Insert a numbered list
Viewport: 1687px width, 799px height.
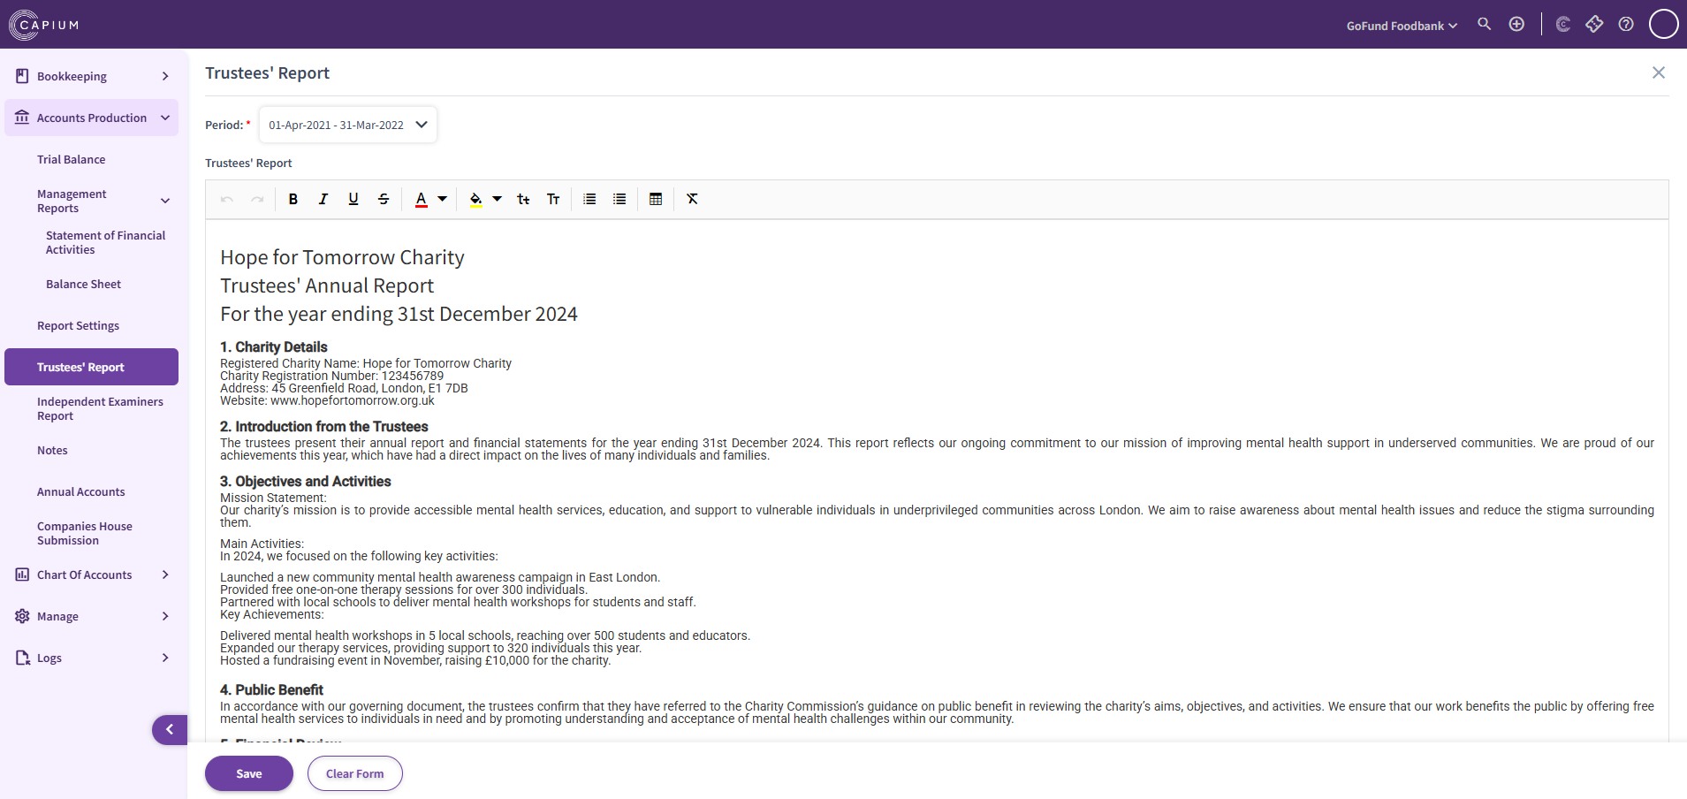(589, 199)
